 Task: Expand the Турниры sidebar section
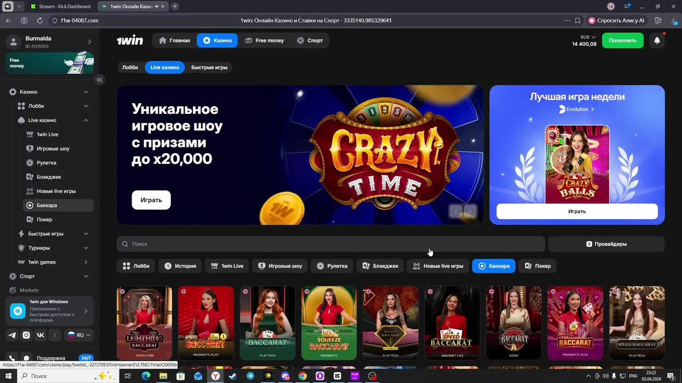pyautogui.click(x=86, y=248)
